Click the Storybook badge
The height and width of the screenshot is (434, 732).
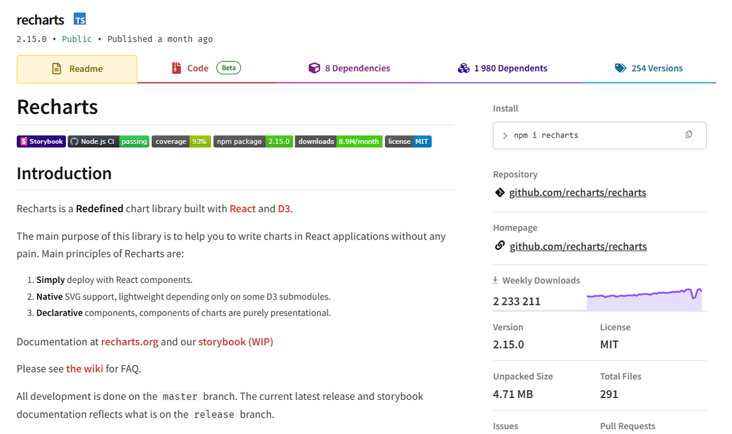(41, 141)
